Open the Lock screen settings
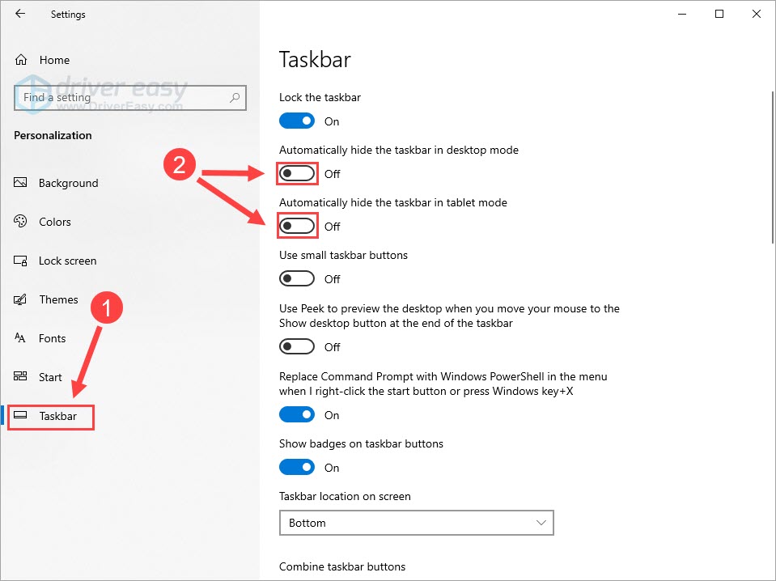The width and height of the screenshot is (776, 581). (65, 261)
